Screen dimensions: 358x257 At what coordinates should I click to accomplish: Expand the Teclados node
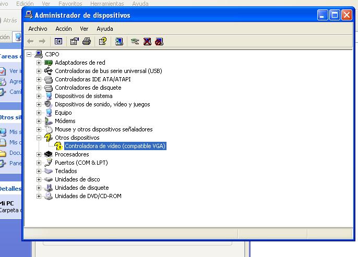(39, 171)
